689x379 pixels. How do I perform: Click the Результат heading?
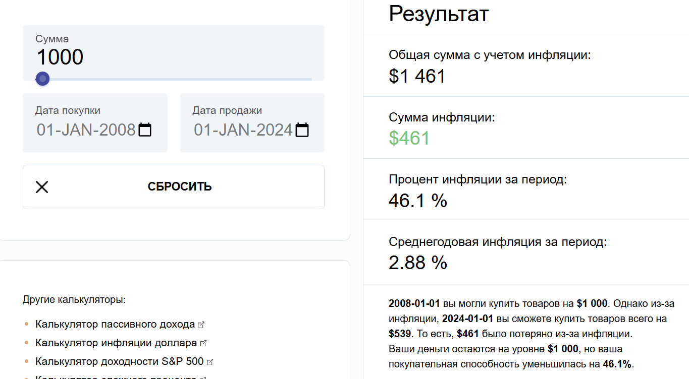tap(439, 14)
